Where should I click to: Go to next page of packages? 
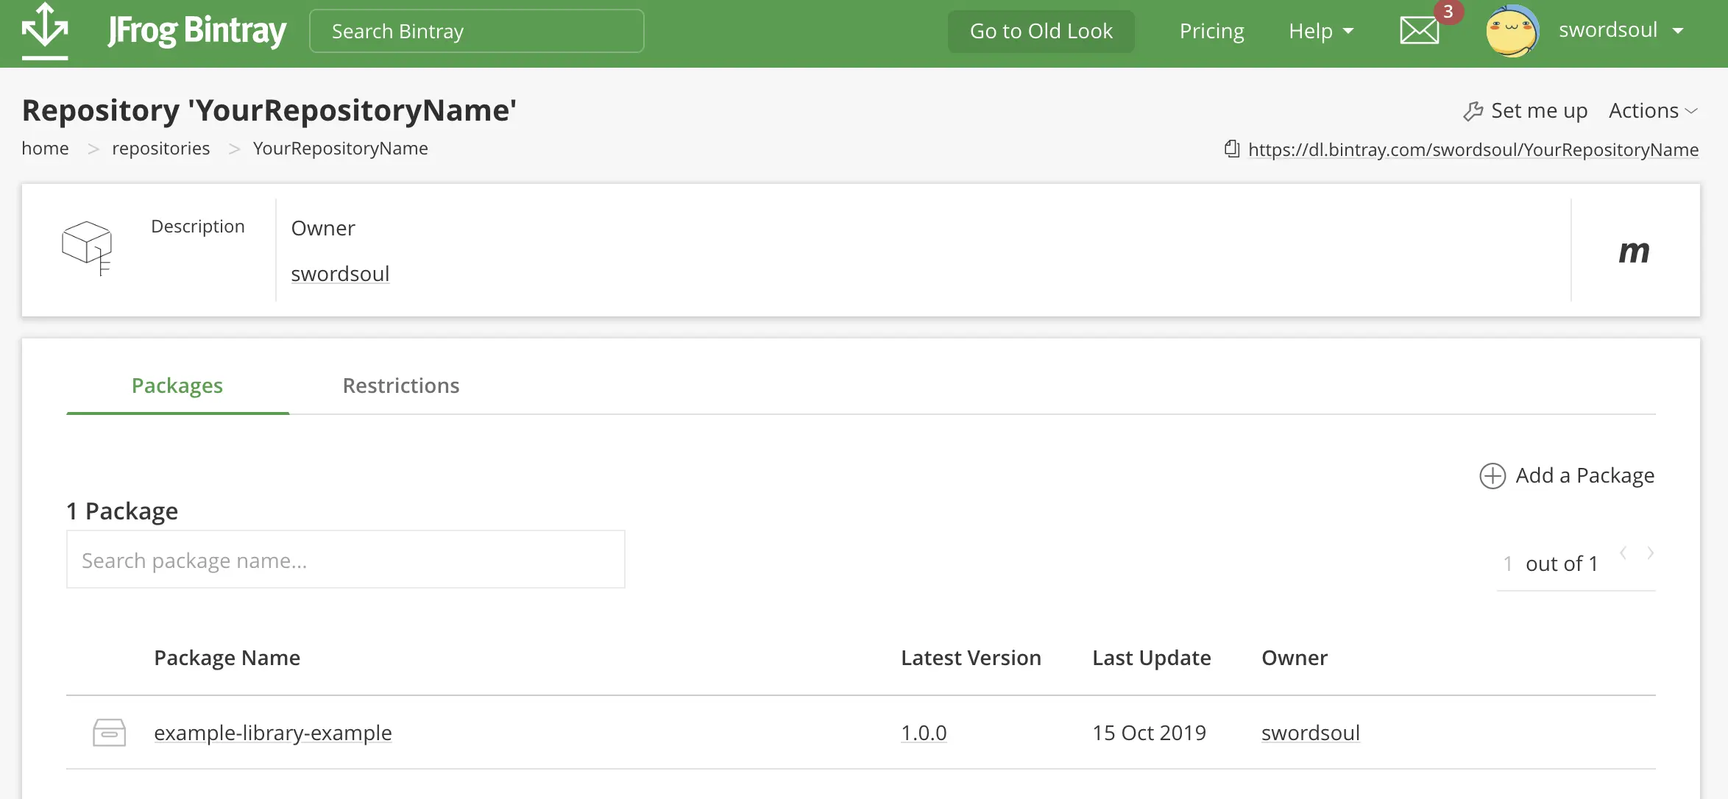pos(1651,553)
